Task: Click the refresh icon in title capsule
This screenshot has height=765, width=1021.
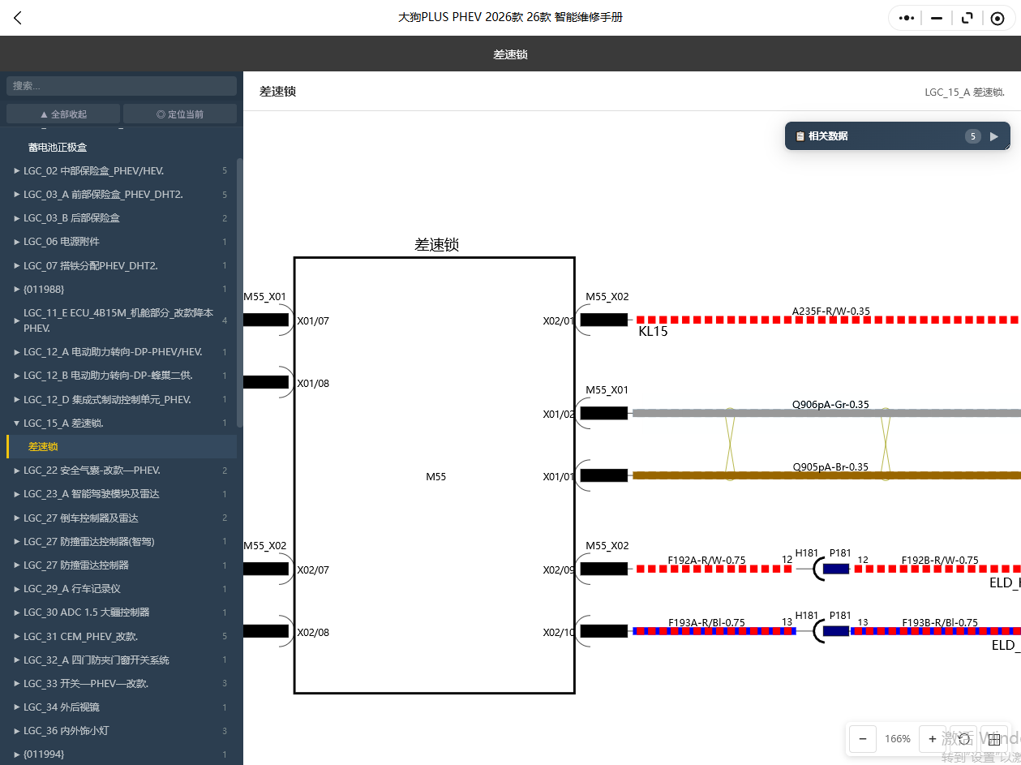Action: pyautogui.click(x=967, y=18)
